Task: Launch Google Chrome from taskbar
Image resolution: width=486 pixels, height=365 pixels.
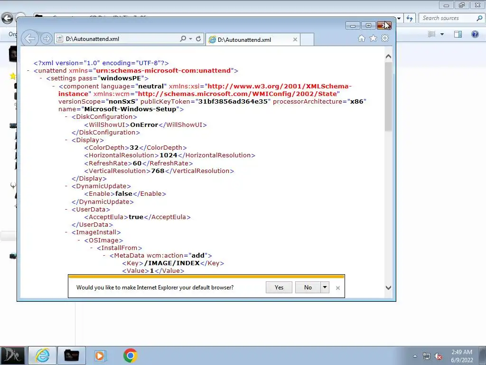Action: pos(130,355)
